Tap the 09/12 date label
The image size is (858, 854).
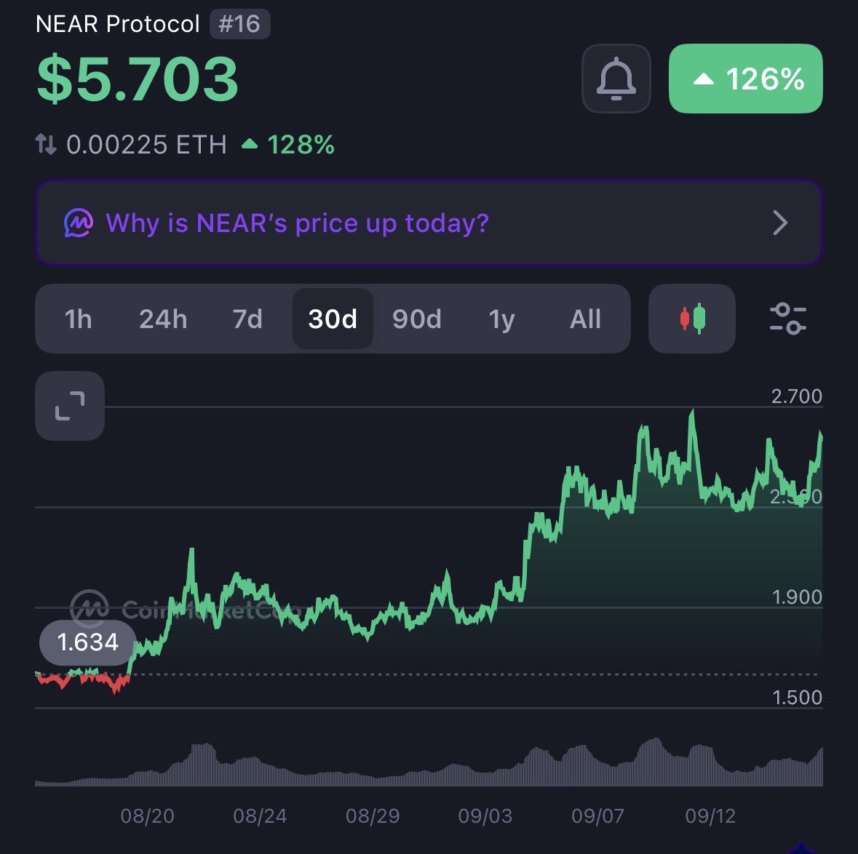point(710,815)
